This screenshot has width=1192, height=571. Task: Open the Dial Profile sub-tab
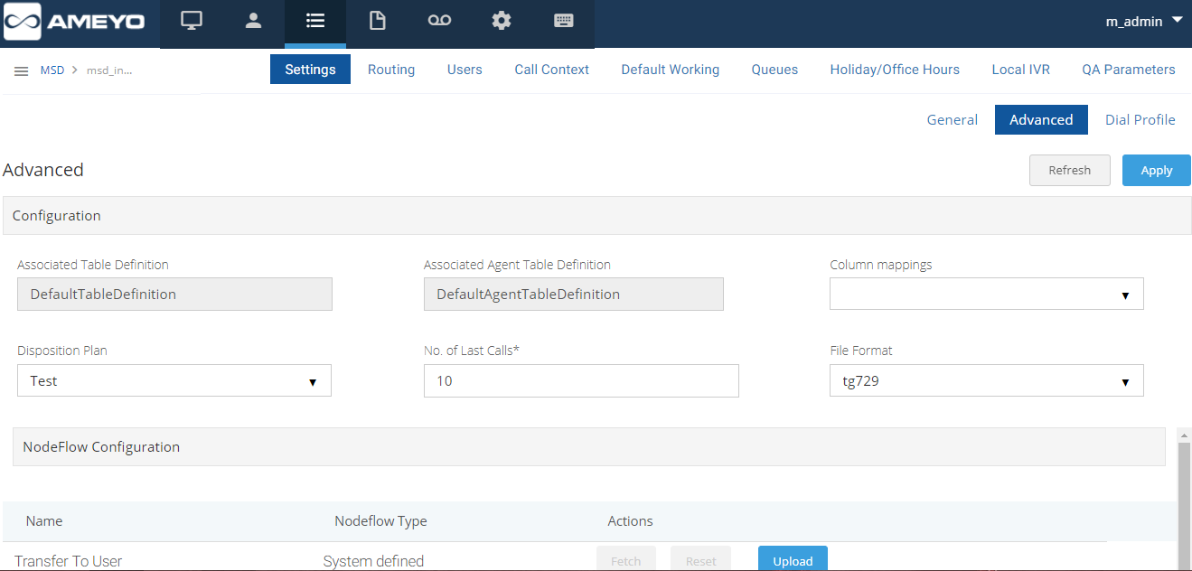(x=1140, y=120)
